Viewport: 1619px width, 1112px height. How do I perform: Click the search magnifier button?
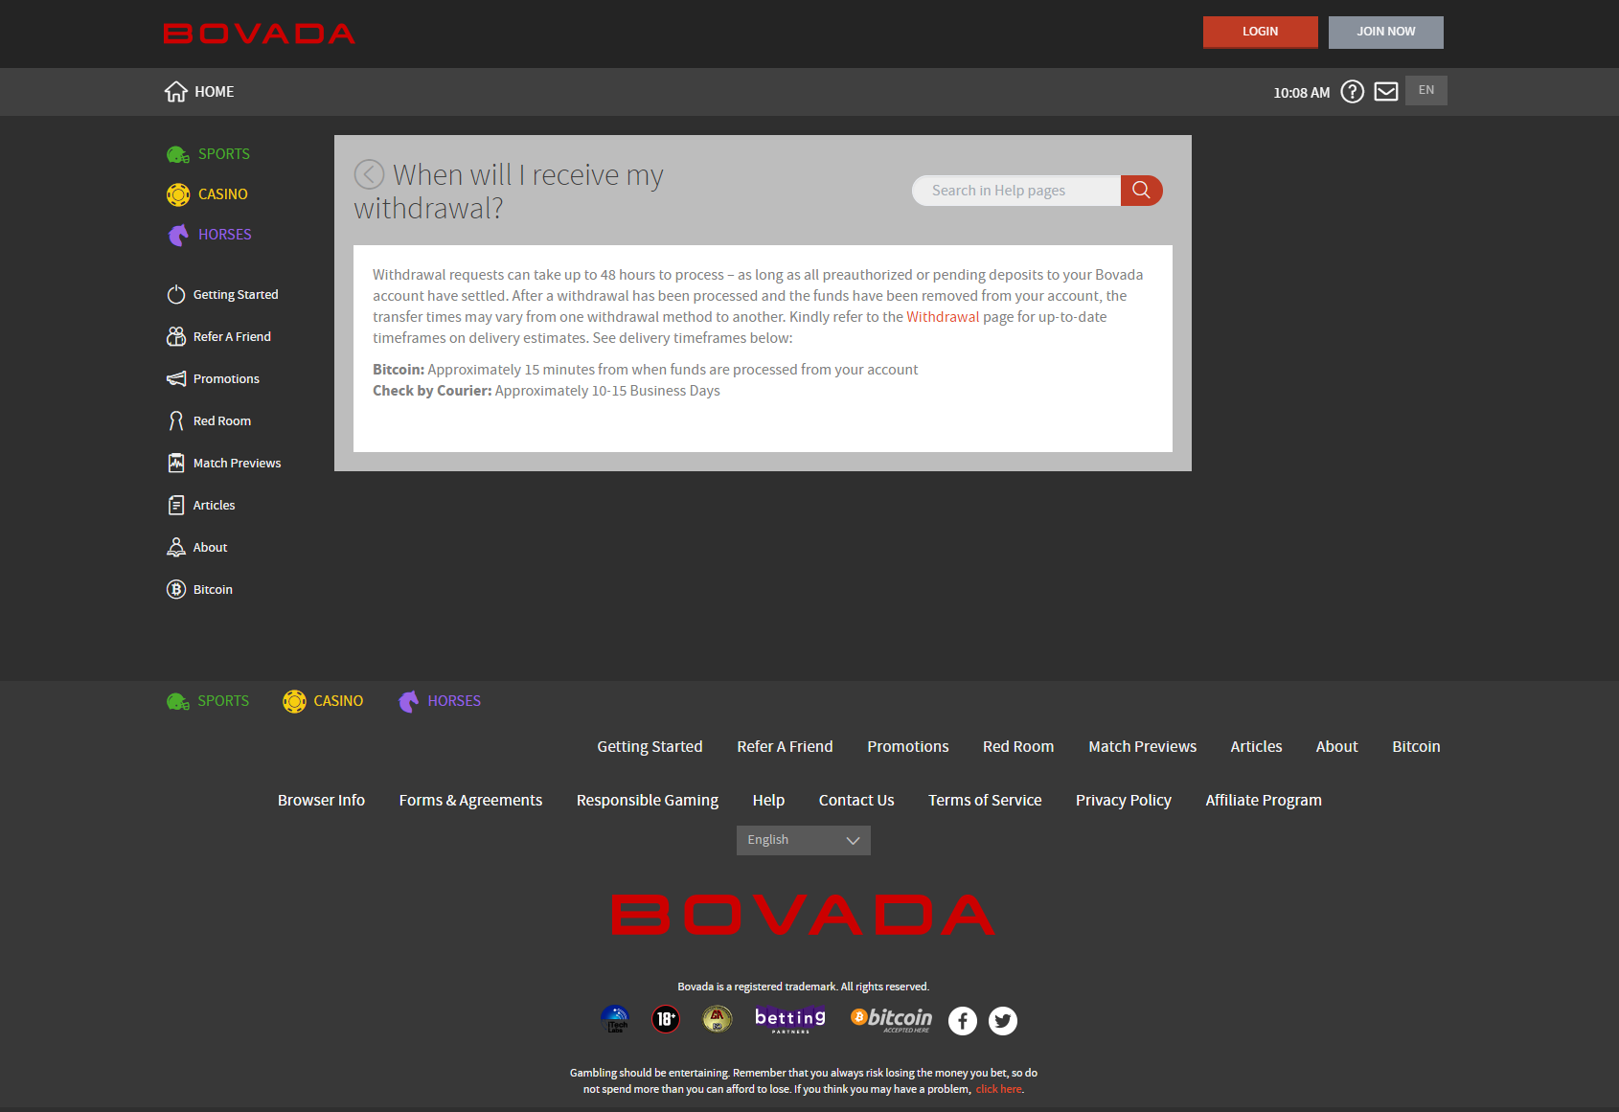1141,191
